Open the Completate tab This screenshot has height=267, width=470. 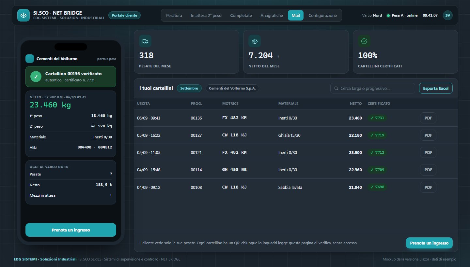(x=241, y=15)
